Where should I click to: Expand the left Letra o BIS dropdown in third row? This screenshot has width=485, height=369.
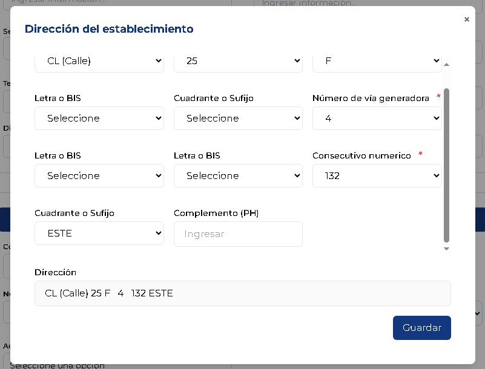[x=99, y=176]
